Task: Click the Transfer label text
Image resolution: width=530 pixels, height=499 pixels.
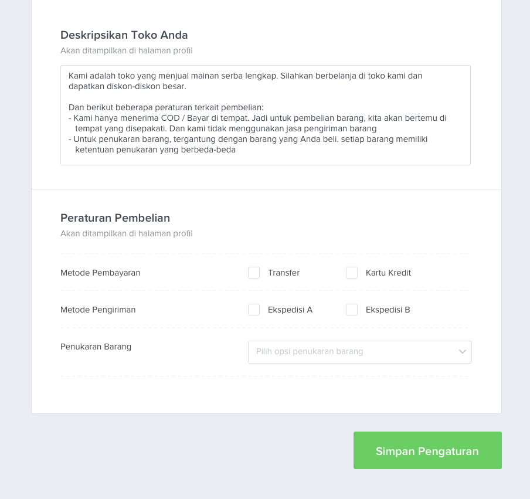Action: 284,273
